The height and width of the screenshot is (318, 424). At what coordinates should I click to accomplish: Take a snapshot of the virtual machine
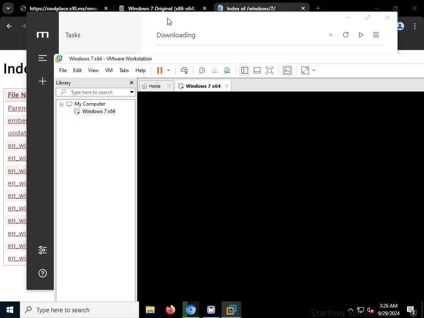202,70
